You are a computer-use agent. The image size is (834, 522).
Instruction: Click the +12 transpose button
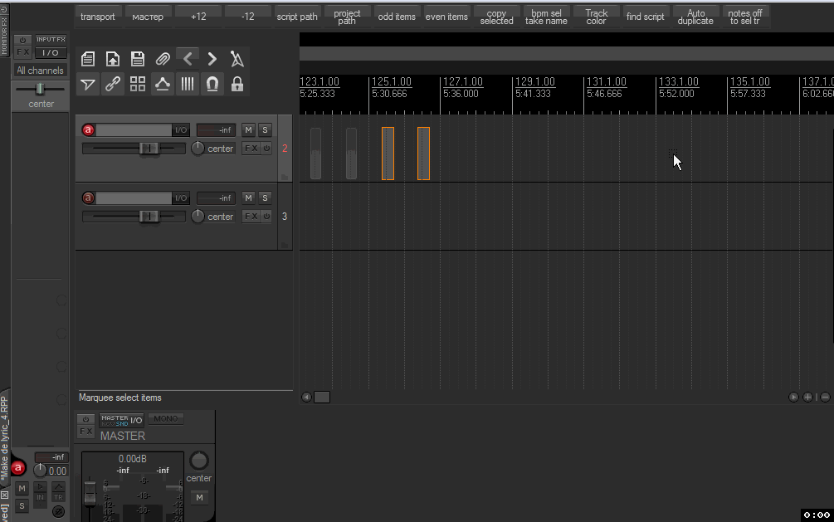tap(198, 17)
